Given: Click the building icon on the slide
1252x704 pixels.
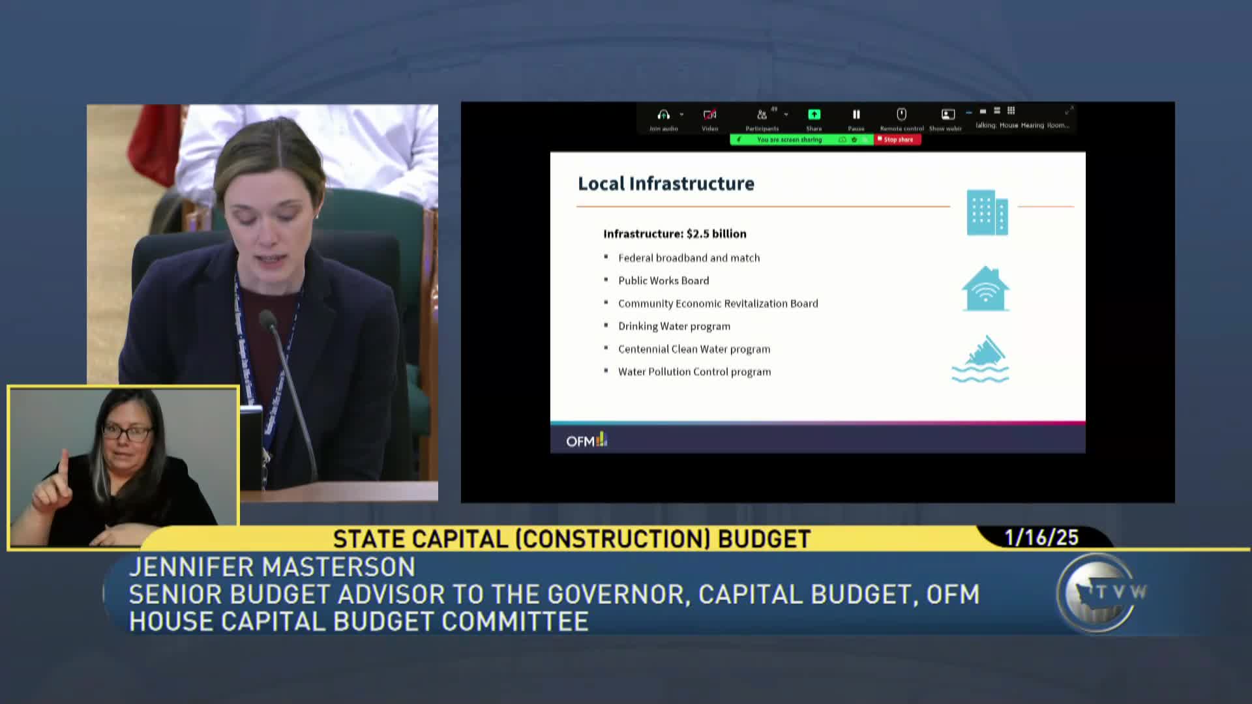Looking at the screenshot, I should click(987, 213).
